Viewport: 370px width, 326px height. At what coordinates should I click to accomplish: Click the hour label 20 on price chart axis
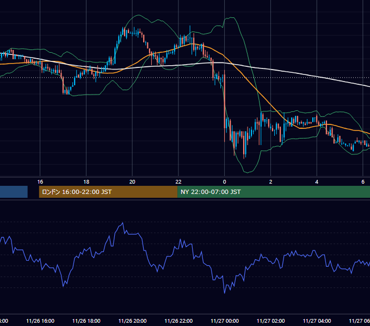(x=132, y=182)
